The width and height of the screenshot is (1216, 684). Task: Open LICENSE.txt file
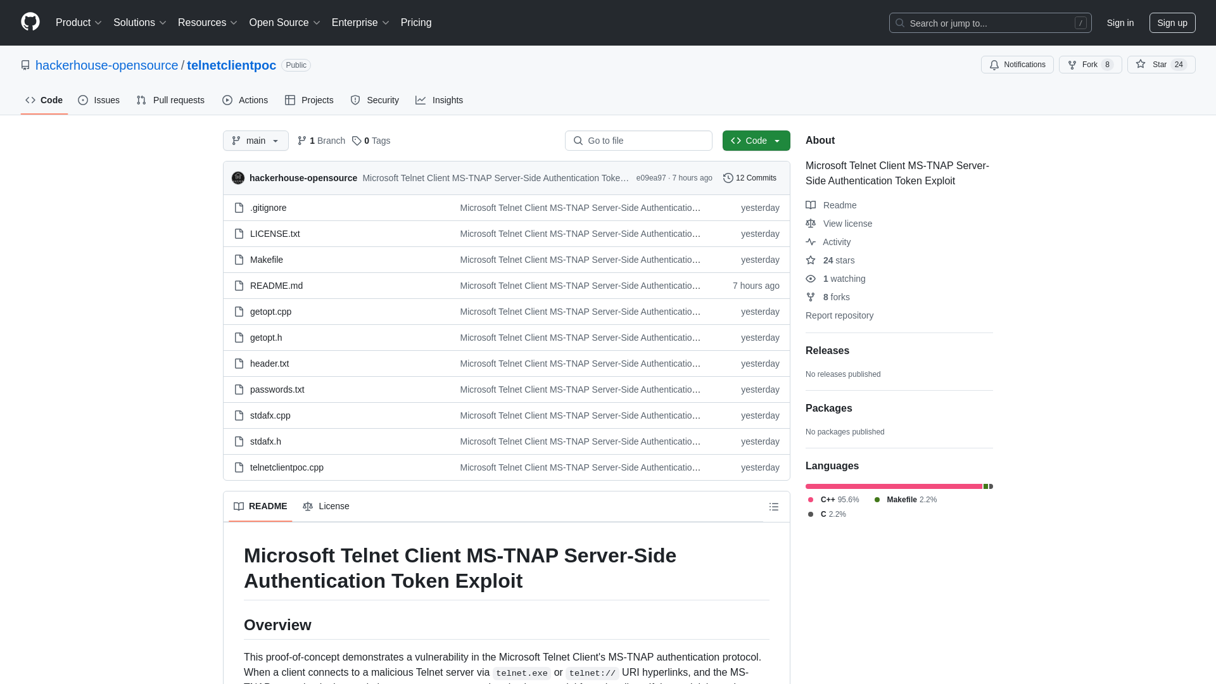[x=275, y=234]
